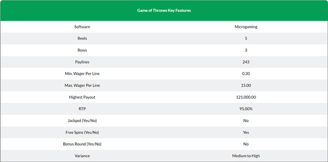This screenshot has width=328, height=162.
Task: Click the Free Spins (Yes/No) label
Action: [82, 133]
